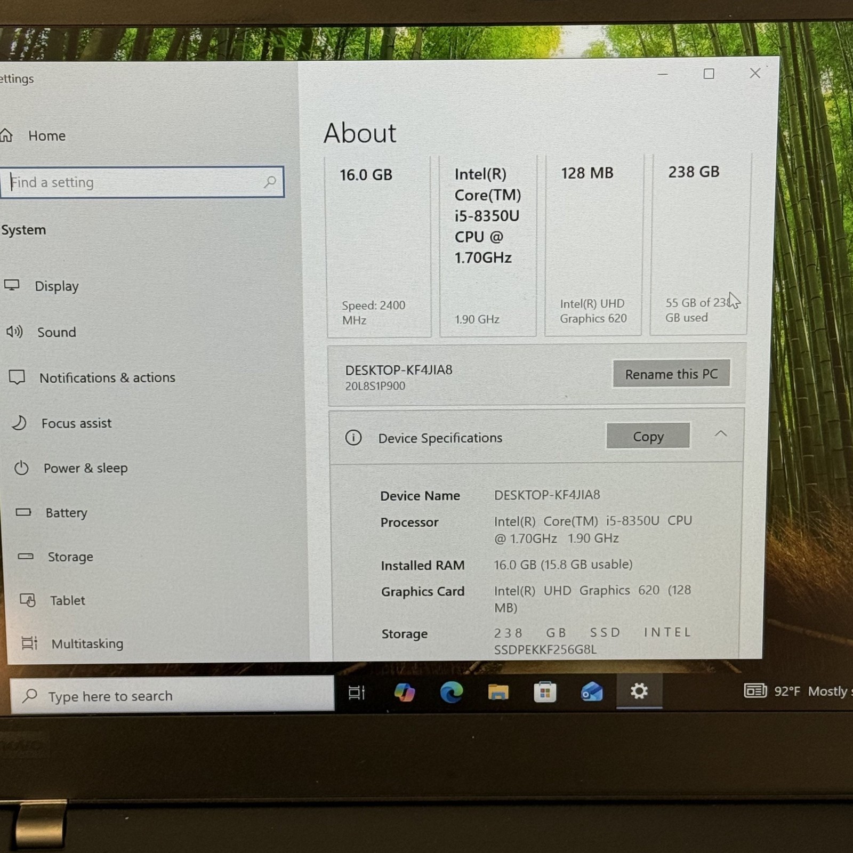The image size is (853, 853).
Task: Open Power & sleep settings
Action: 86,468
